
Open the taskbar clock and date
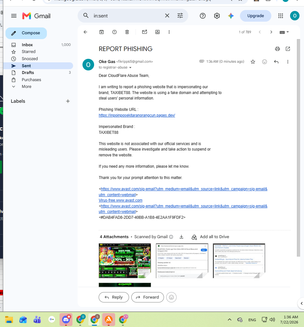(289, 320)
